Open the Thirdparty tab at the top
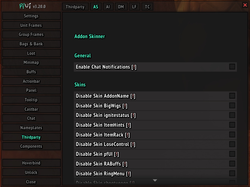 click(x=75, y=7)
